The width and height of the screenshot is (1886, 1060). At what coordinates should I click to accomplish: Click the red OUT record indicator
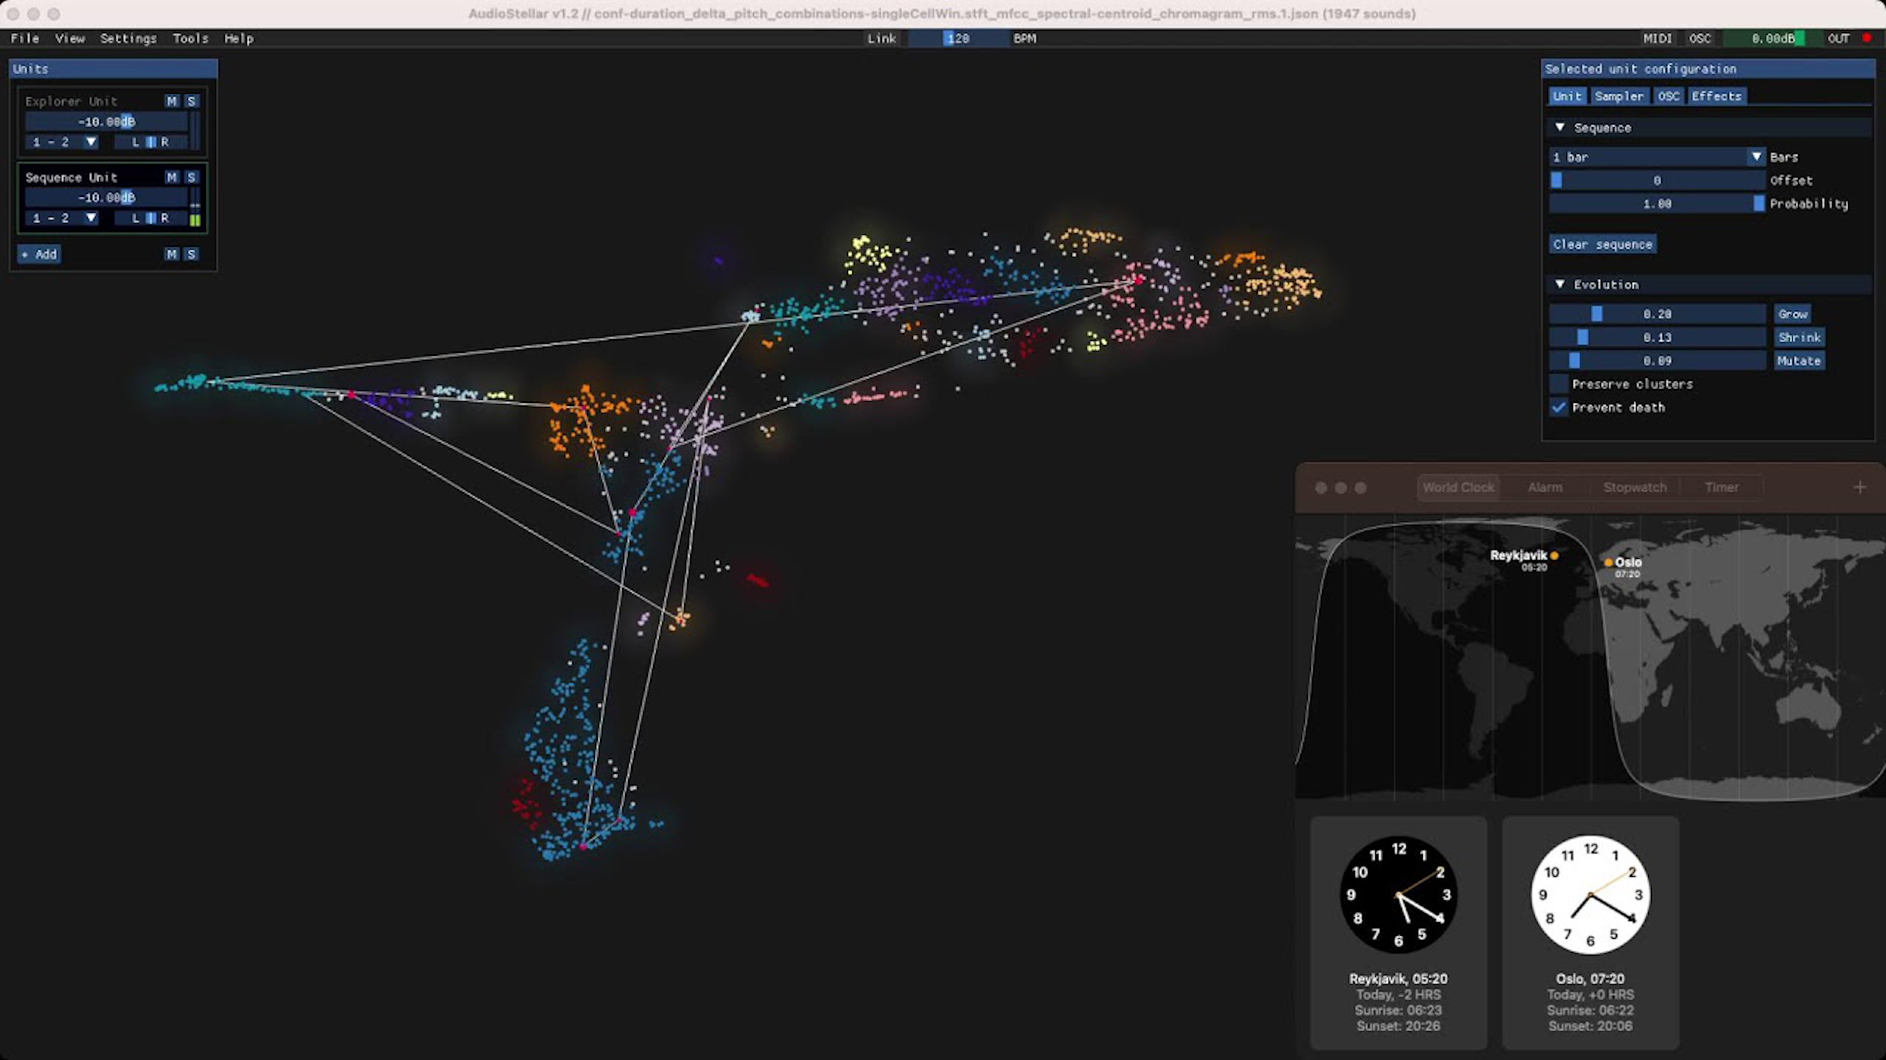tap(1866, 38)
